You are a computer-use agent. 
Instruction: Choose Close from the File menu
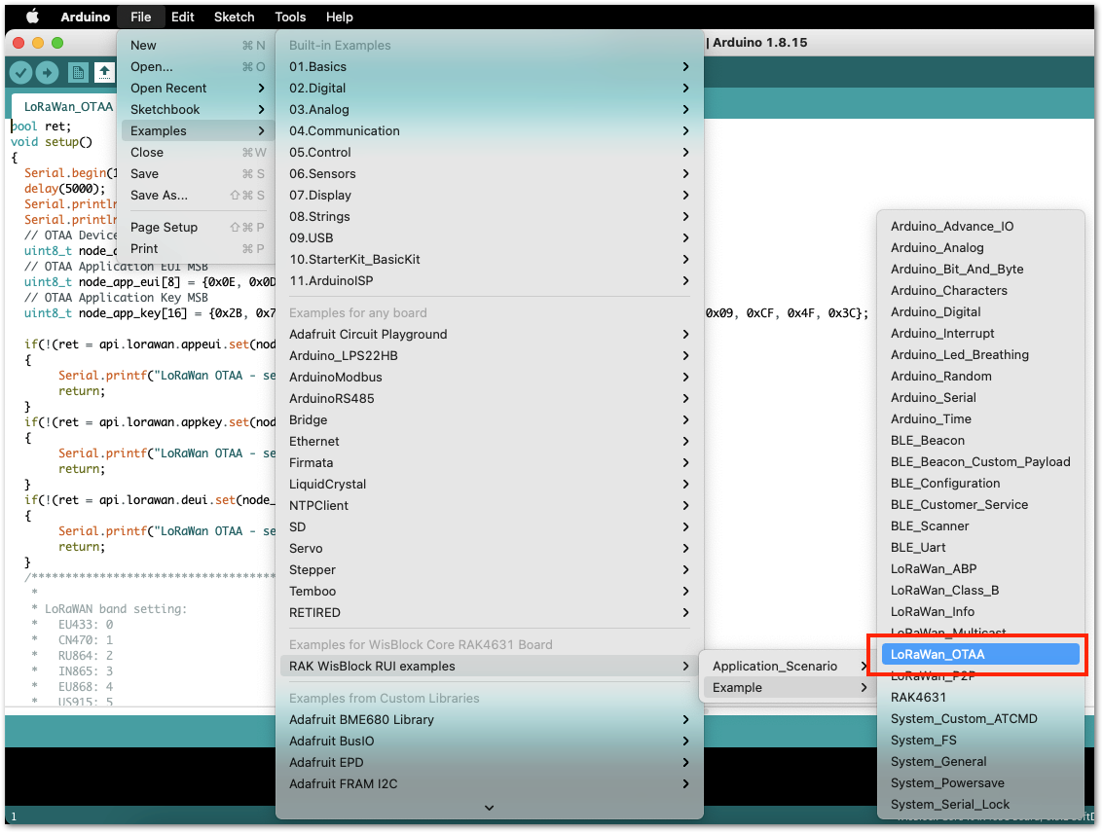pyautogui.click(x=198, y=153)
